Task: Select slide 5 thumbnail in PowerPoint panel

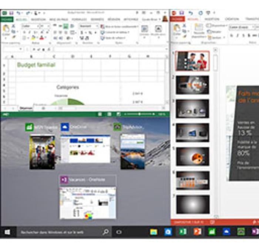Action: 193,156
